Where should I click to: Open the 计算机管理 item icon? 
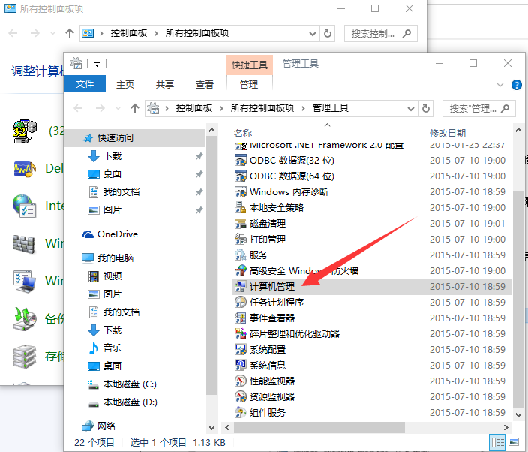coord(241,286)
